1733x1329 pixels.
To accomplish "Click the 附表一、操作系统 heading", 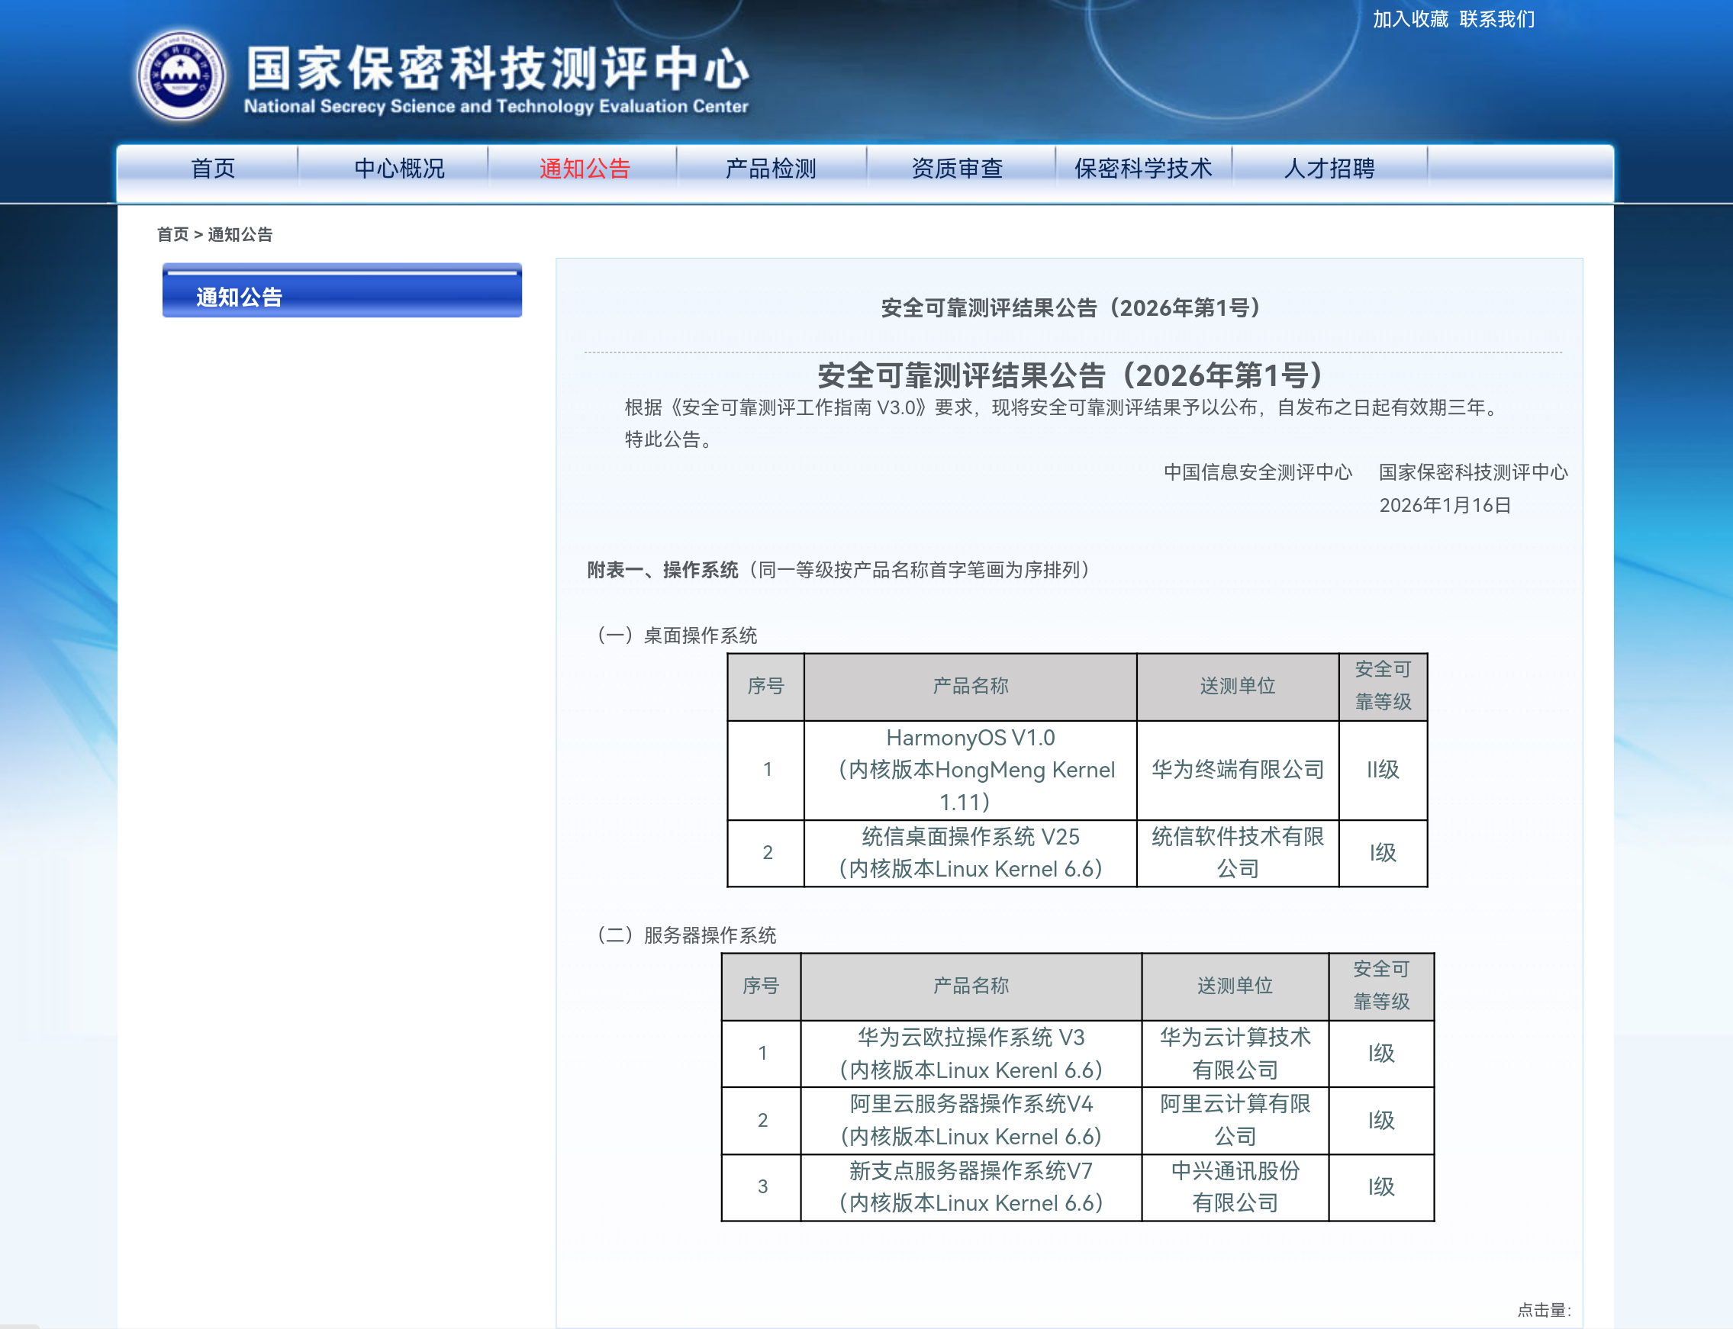I will (x=662, y=570).
